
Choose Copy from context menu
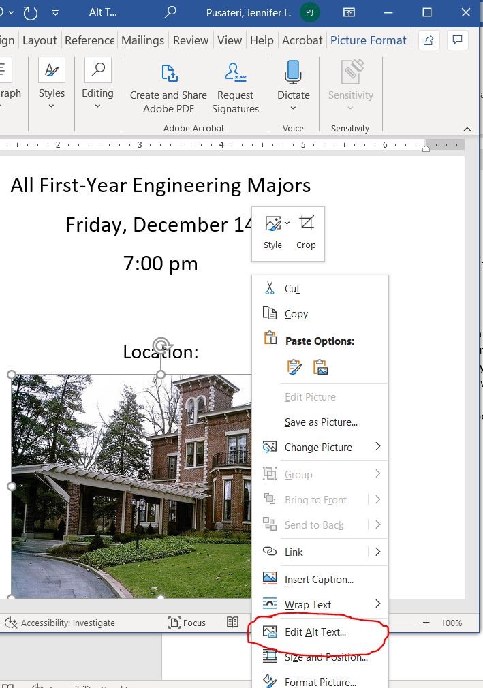pos(320,314)
